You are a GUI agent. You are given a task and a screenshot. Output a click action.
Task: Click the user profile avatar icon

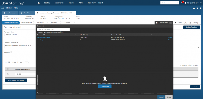[x=185, y=3]
